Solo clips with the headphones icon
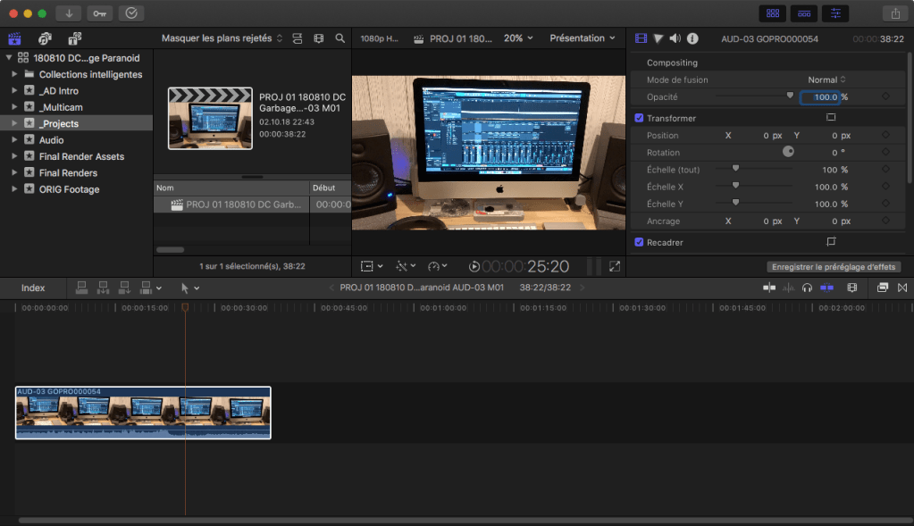Screen dimensions: 914x526 point(809,288)
